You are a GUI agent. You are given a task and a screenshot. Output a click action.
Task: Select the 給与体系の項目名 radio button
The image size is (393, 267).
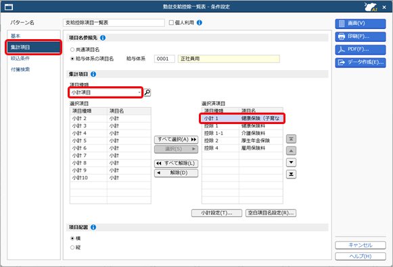(x=72, y=59)
